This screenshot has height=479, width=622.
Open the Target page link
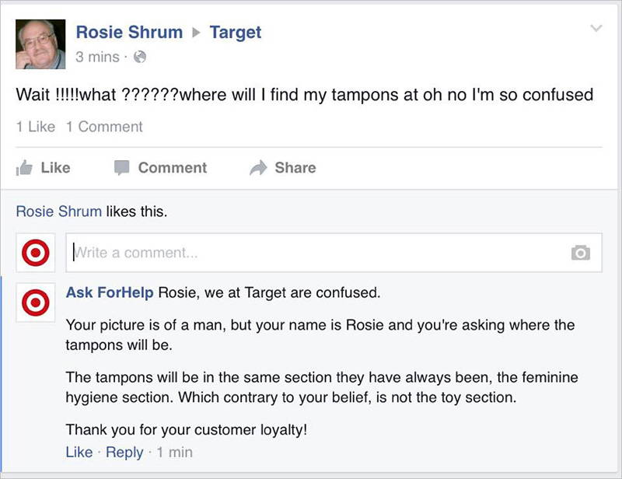[236, 33]
